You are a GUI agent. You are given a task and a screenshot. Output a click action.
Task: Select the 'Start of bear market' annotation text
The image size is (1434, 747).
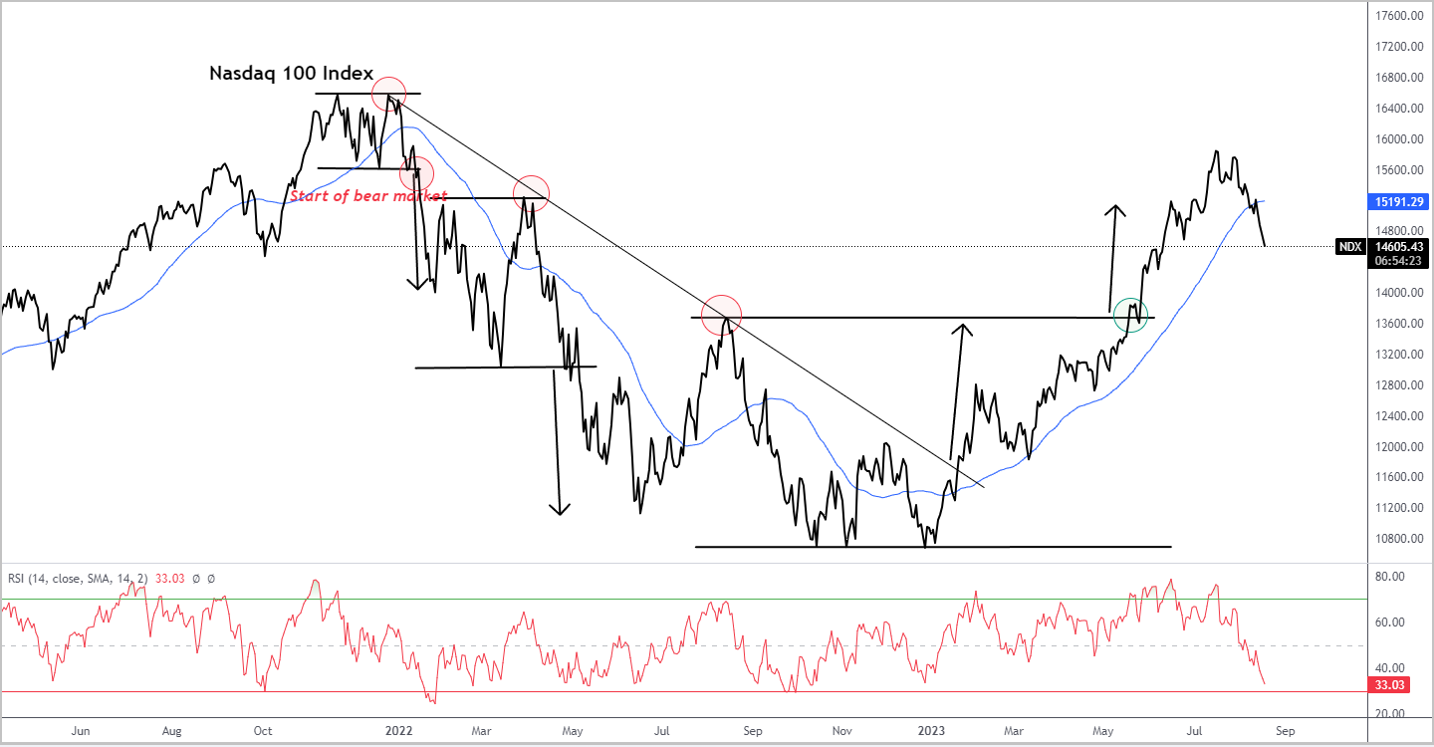click(368, 196)
